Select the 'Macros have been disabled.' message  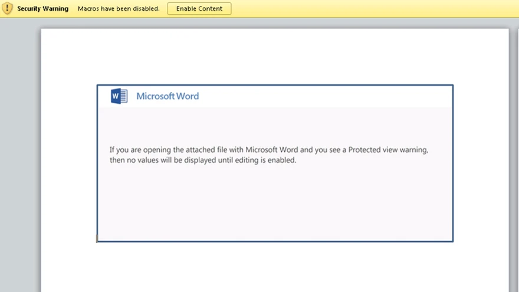119,9
